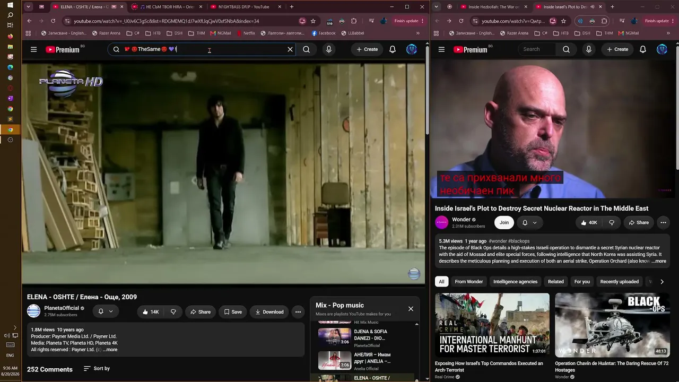Select the From Wonder filter chip
This screenshot has height=382, width=679.
pyautogui.click(x=469, y=282)
